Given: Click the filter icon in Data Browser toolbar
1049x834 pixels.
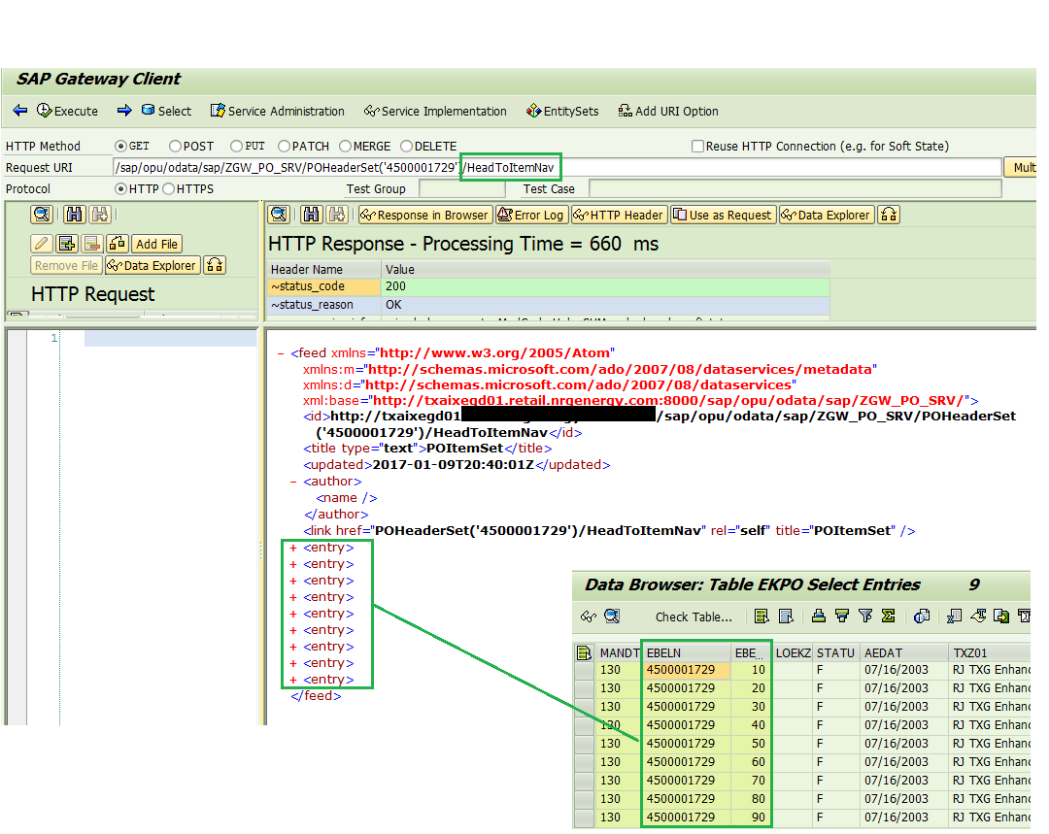Looking at the screenshot, I should coord(863,616).
